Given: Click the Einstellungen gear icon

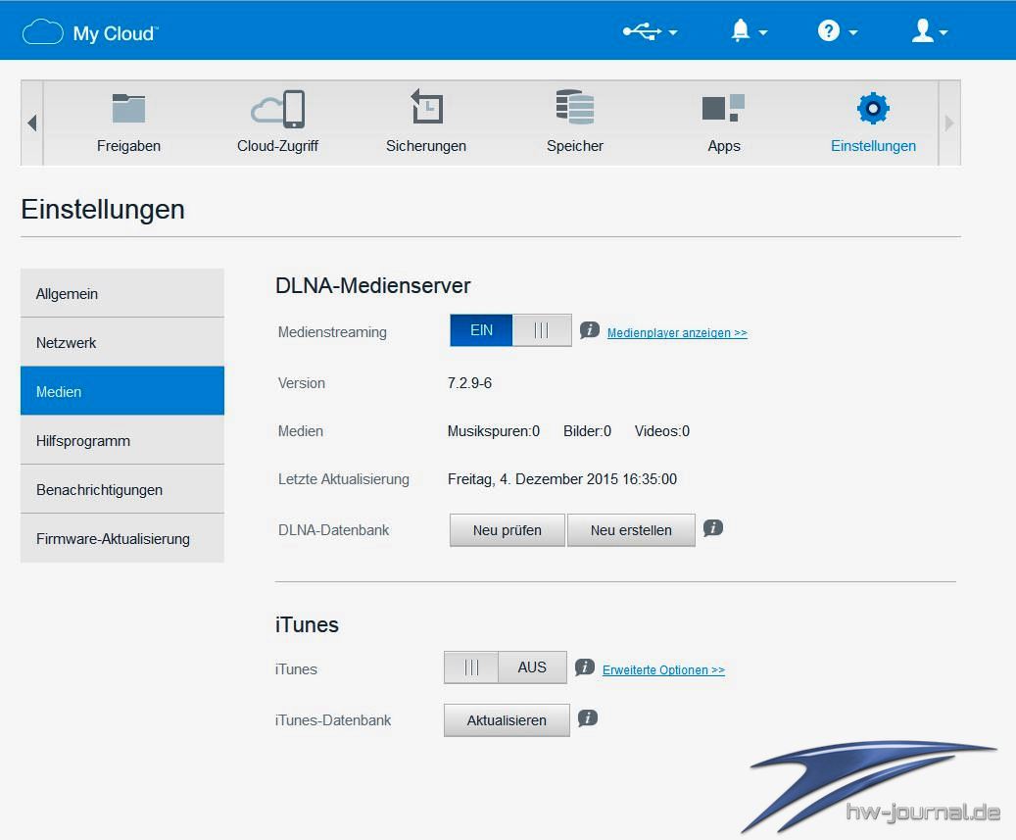Looking at the screenshot, I should tap(873, 109).
